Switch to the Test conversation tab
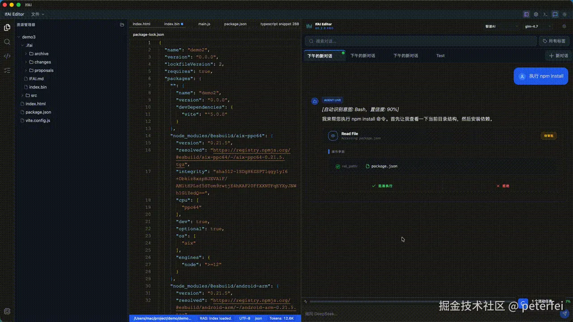This screenshot has width=573, height=322. [x=440, y=55]
